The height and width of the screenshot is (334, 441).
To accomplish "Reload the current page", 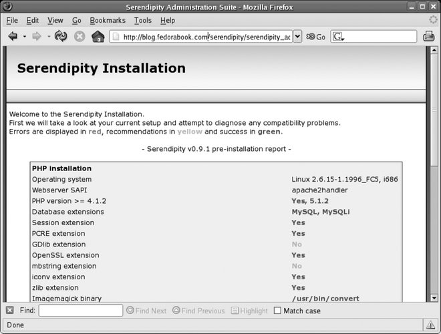I will (61, 36).
